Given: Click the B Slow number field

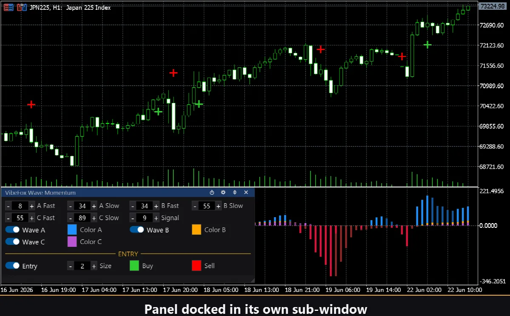Looking at the screenshot, I should tap(207, 206).
